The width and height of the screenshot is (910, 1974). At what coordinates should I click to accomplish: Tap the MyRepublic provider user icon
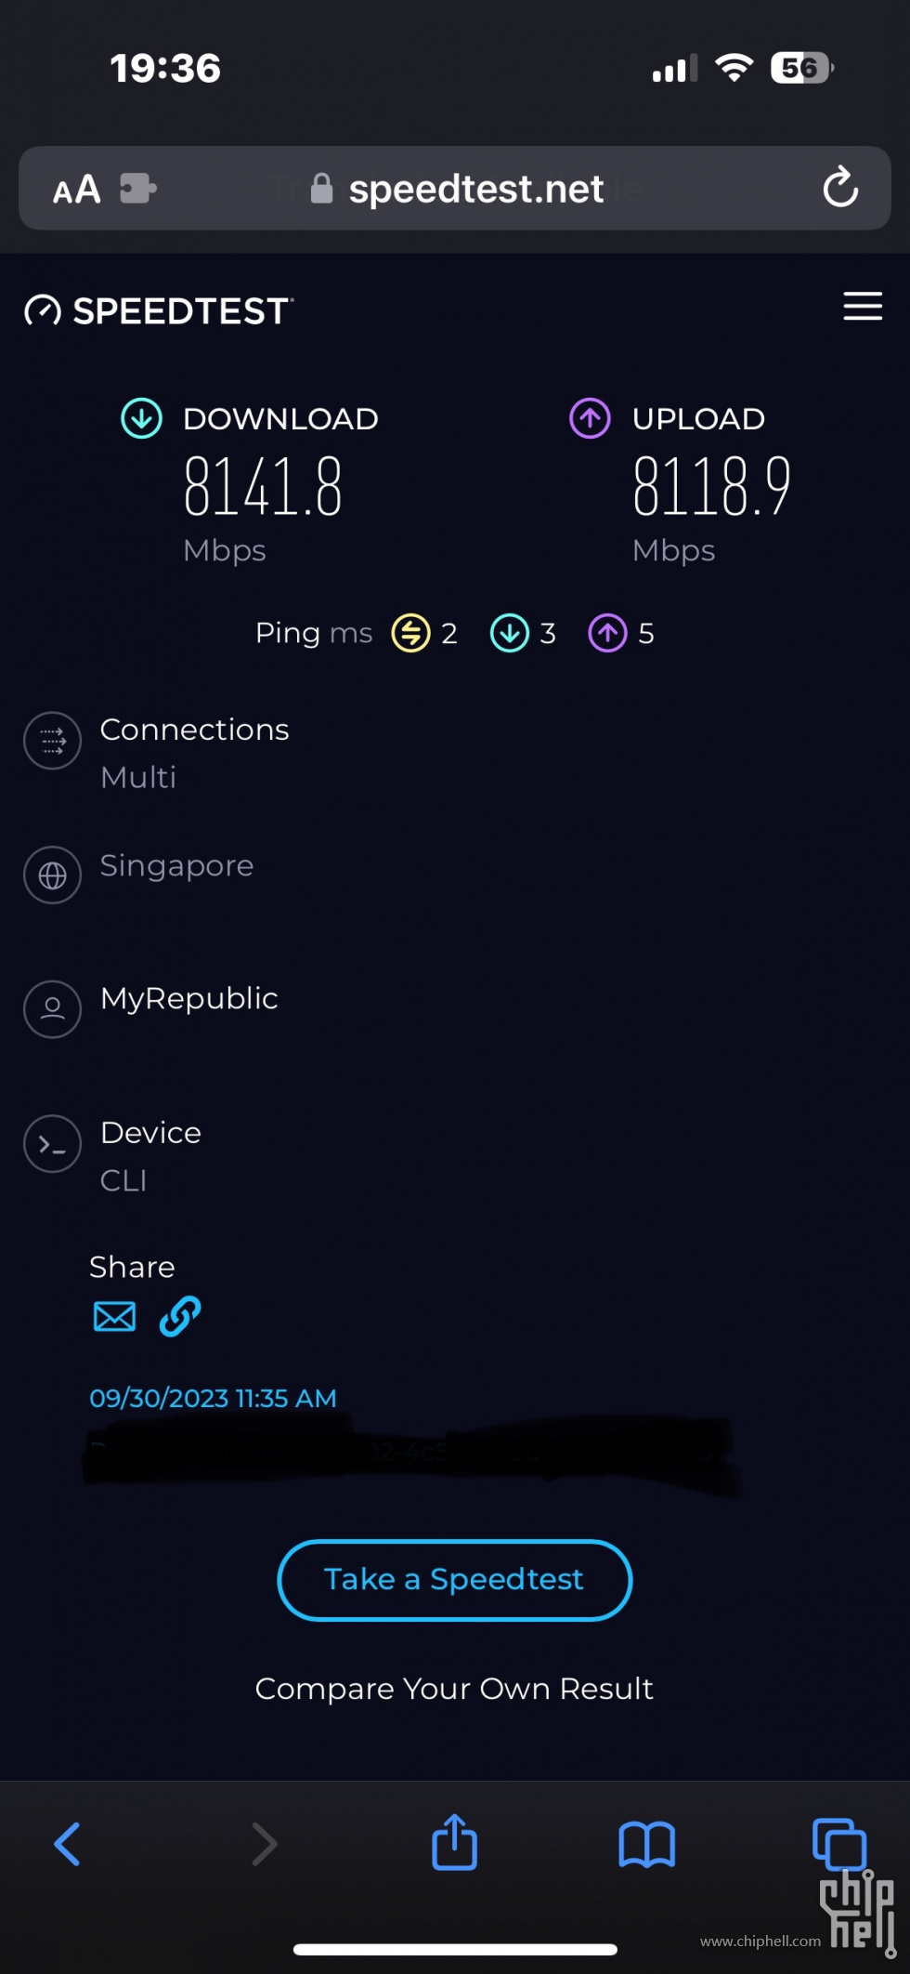click(x=53, y=1008)
